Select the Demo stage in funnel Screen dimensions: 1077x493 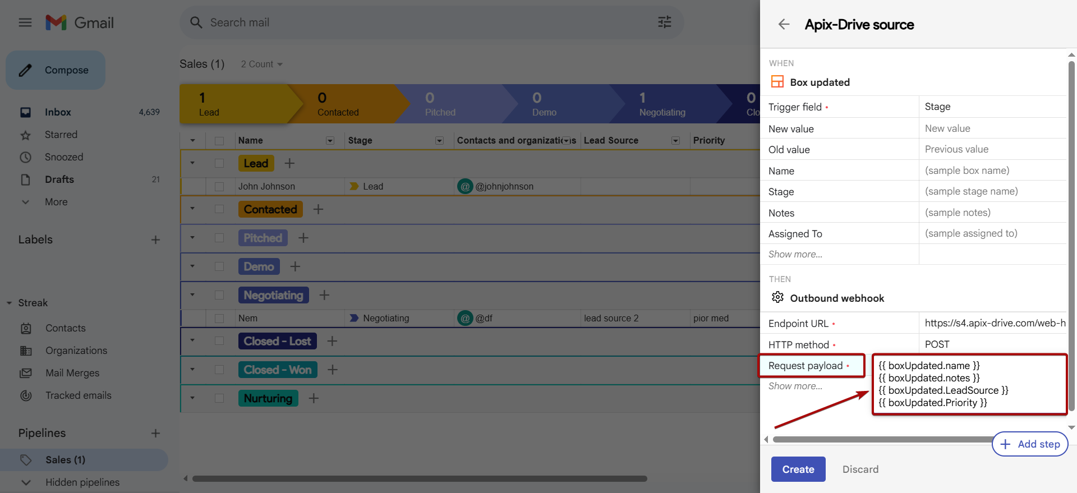561,104
